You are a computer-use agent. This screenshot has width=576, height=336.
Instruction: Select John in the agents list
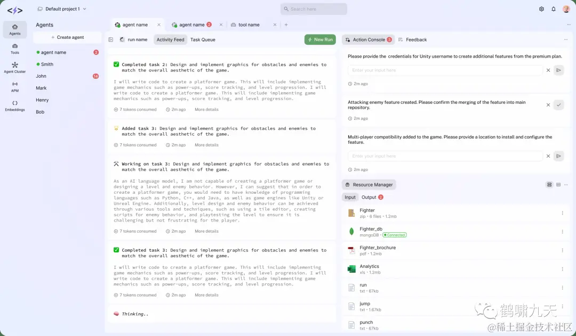pos(67,76)
